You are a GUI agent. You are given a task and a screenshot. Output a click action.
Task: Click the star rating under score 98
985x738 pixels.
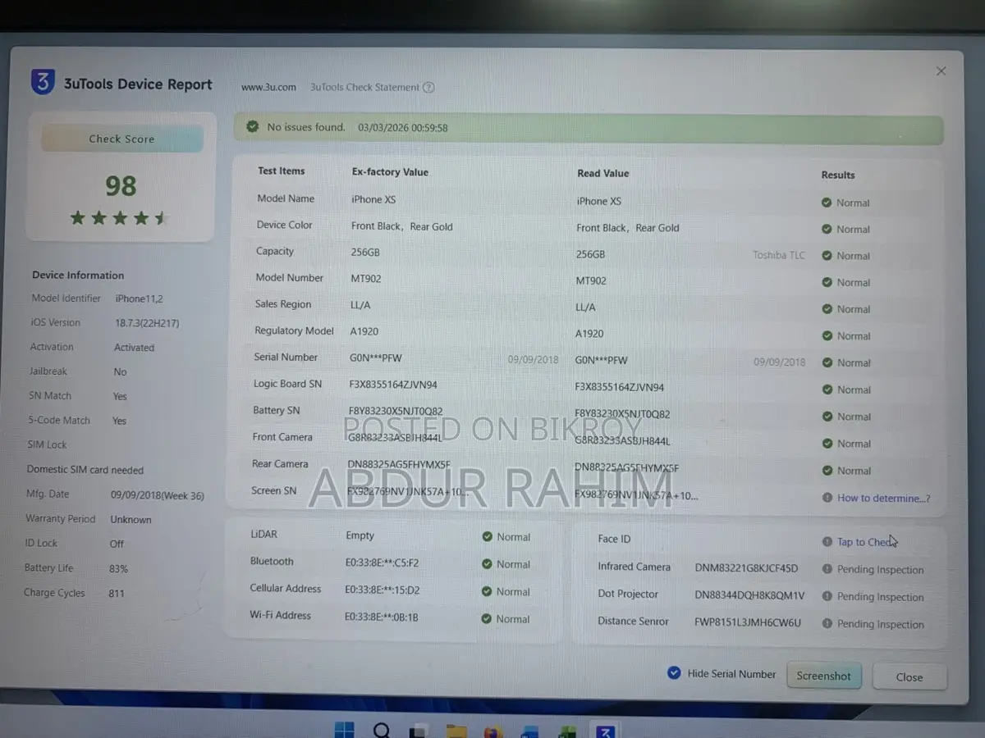119,218
